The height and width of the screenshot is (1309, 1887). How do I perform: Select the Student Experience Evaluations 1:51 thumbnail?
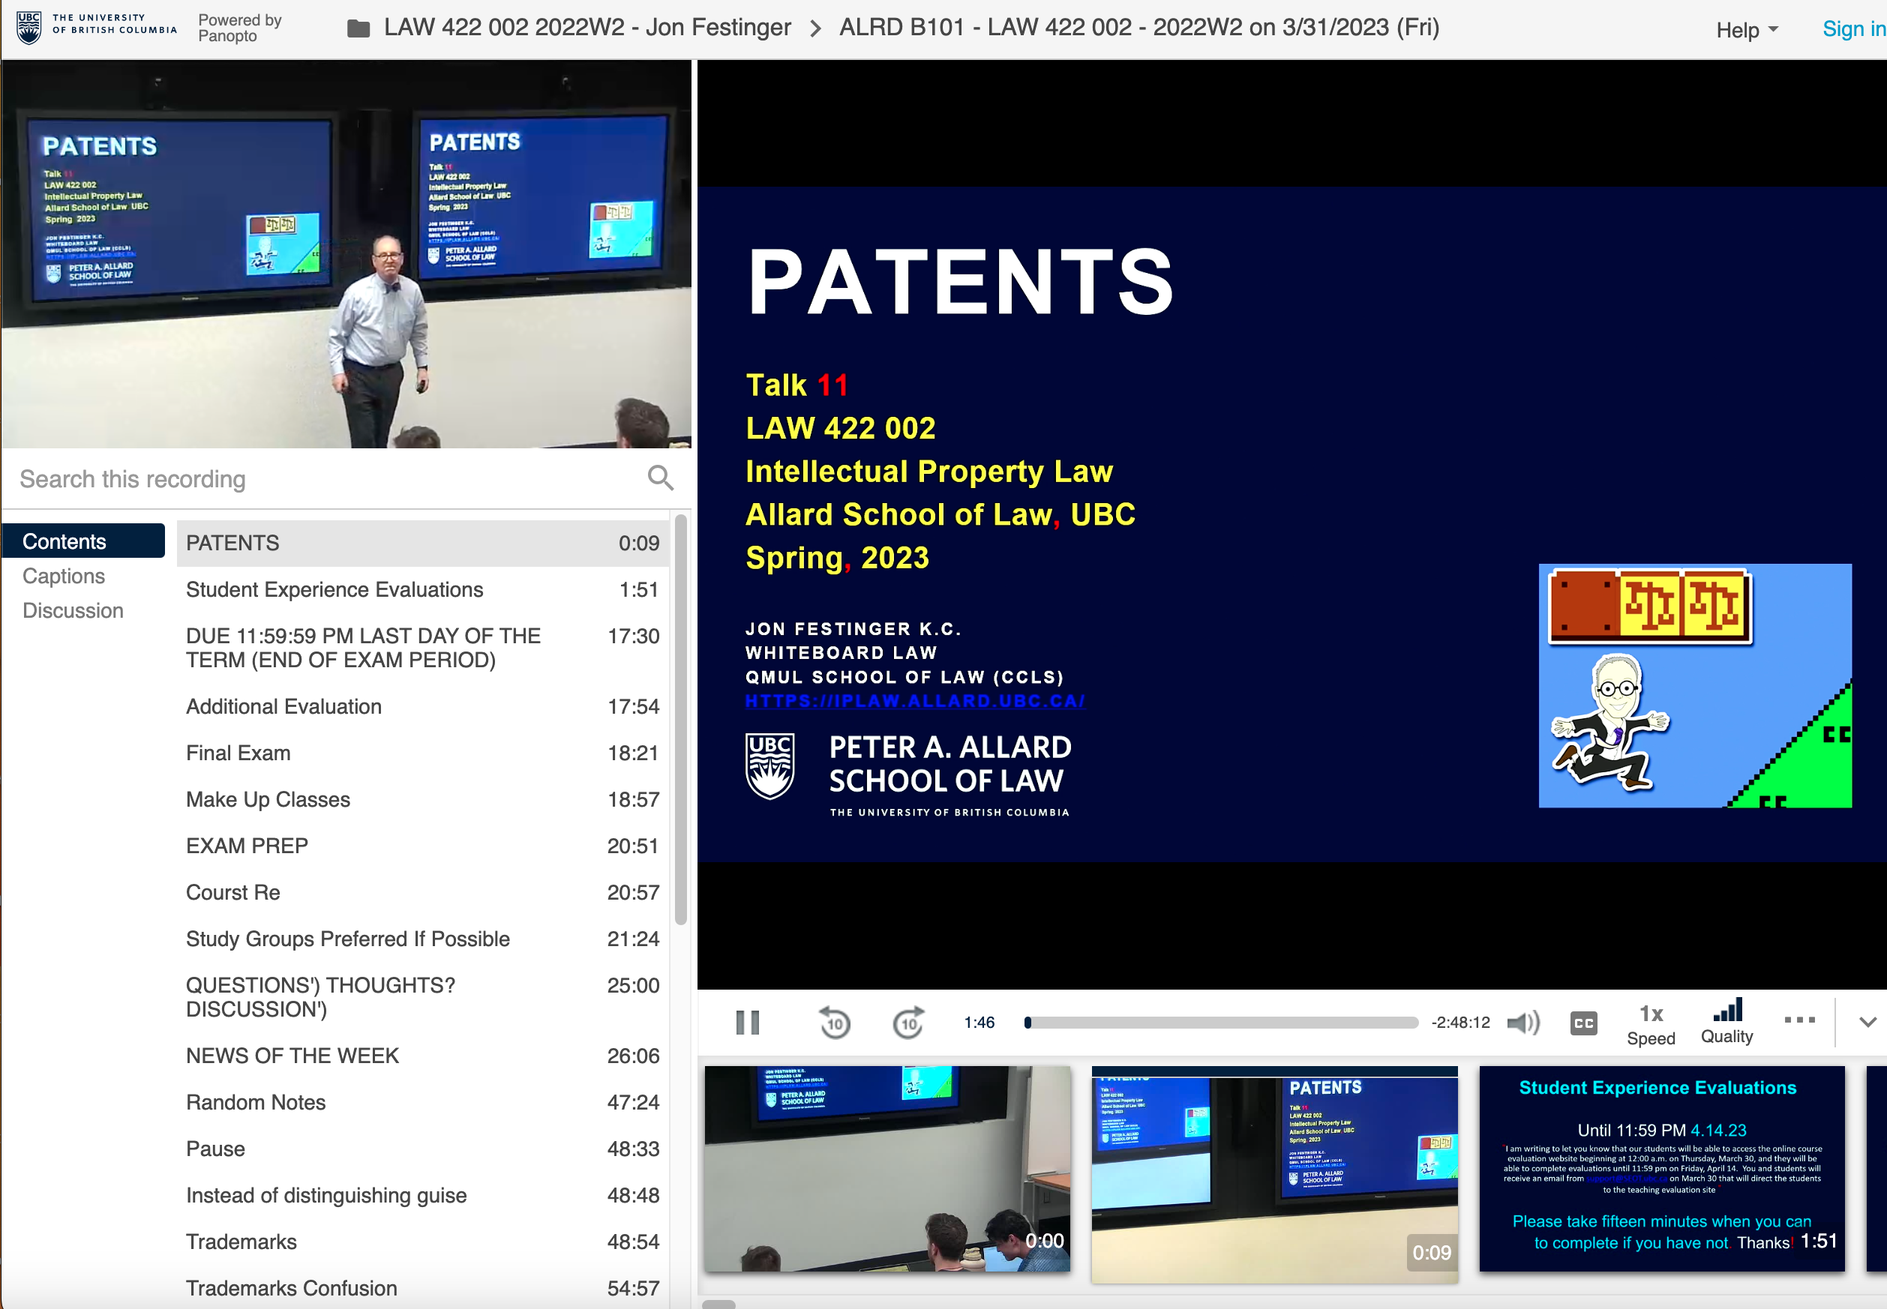click(1662, 1169)
